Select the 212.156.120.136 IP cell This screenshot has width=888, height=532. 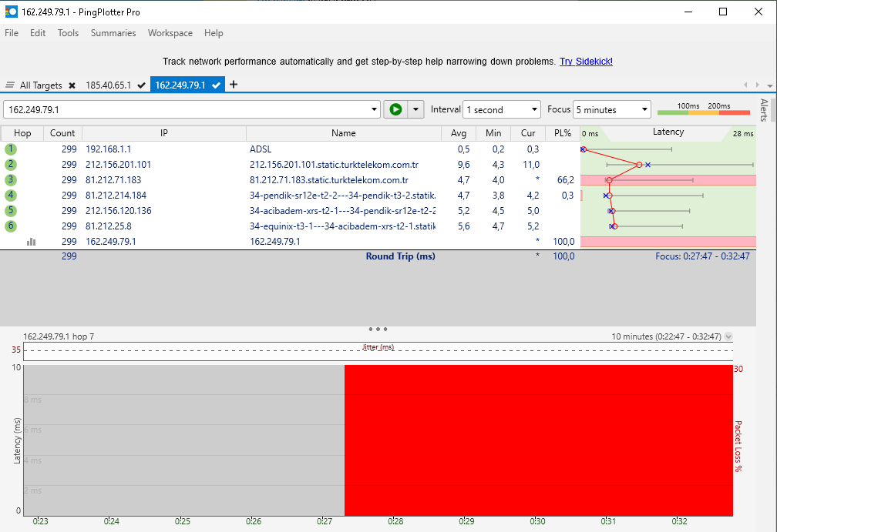tap(119, 210)
